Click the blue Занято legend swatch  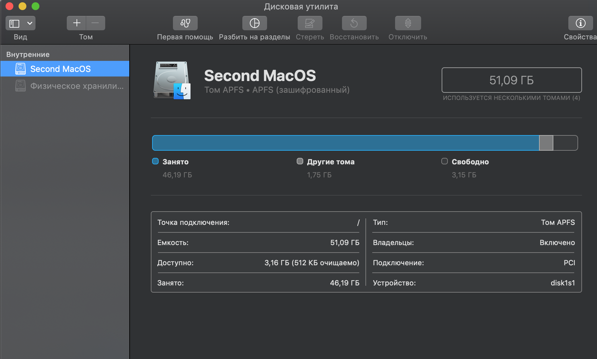pyautogui.click(x=155, y=161)
